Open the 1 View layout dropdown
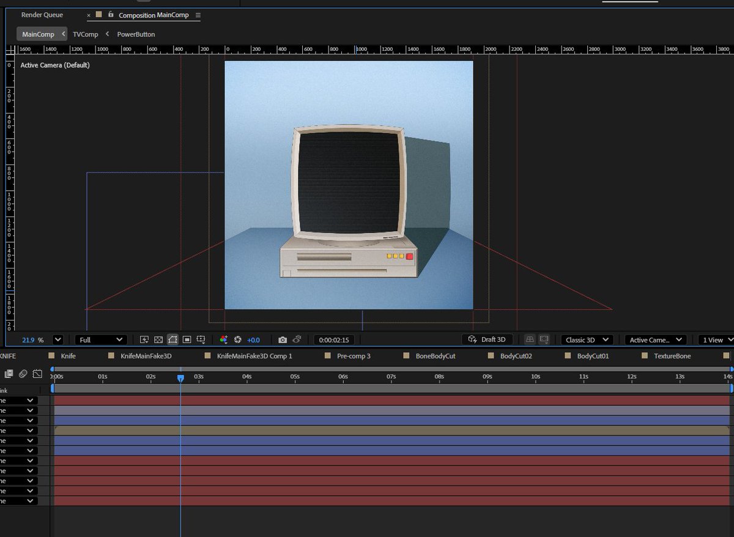 coord(717,339)
